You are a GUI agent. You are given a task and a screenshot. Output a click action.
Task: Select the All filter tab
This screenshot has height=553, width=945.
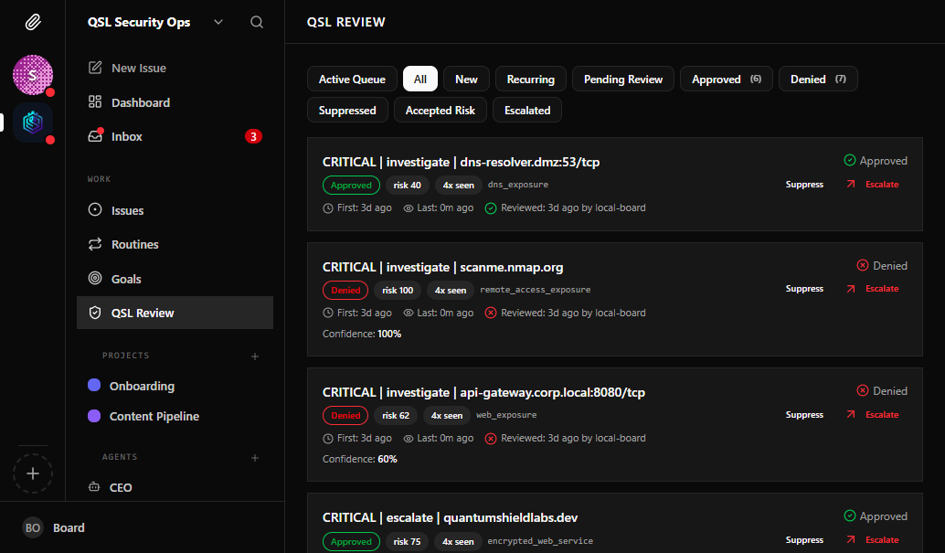tap(420, 79)
